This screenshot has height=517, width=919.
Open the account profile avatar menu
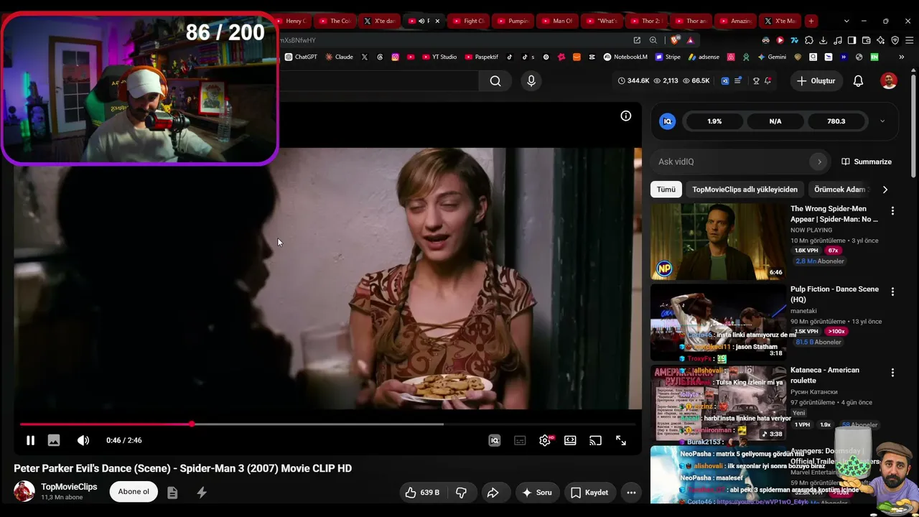(889, 81)
